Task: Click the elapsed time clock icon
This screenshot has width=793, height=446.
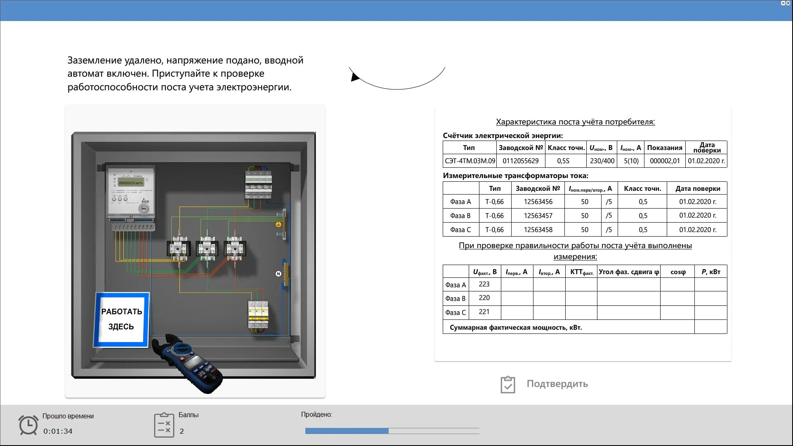Action: (x=28, y=425)
